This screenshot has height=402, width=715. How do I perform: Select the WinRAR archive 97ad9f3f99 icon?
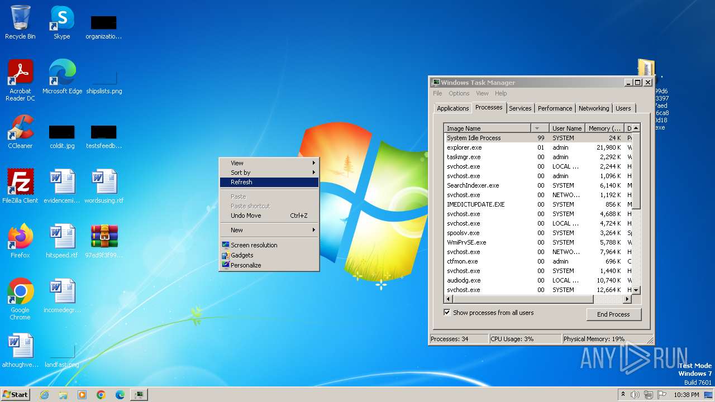coord(104,241)
